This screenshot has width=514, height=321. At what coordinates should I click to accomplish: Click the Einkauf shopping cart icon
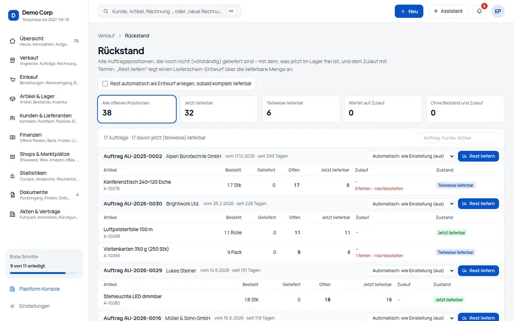coord(13,79)
